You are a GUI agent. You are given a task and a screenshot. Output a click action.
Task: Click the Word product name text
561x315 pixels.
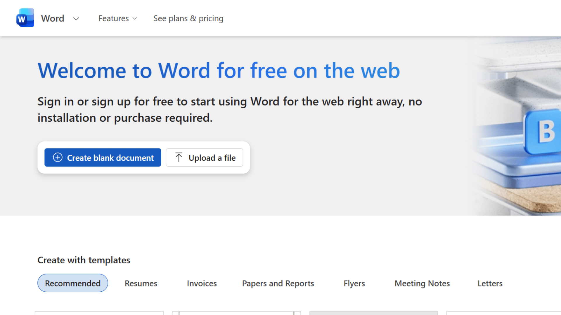53,18
